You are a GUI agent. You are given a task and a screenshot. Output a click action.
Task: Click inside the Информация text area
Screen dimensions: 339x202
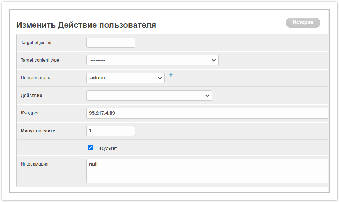(207, 171)
